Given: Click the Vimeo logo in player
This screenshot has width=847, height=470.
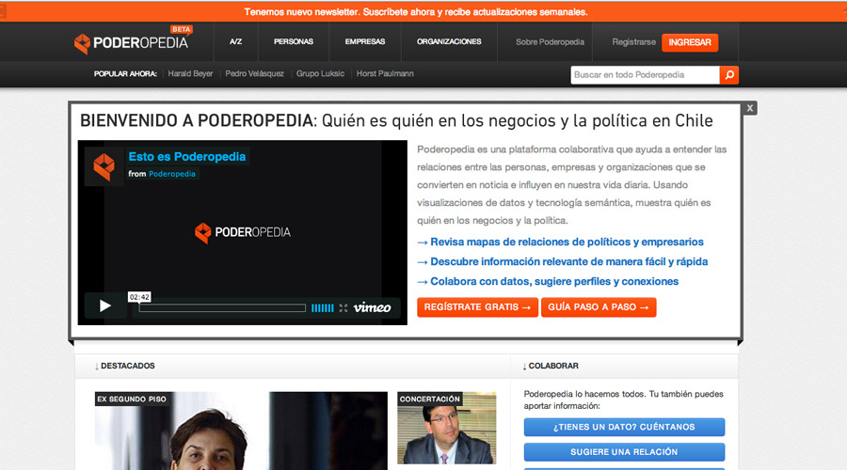Looking at the screenshot, I should pos(372,307).
